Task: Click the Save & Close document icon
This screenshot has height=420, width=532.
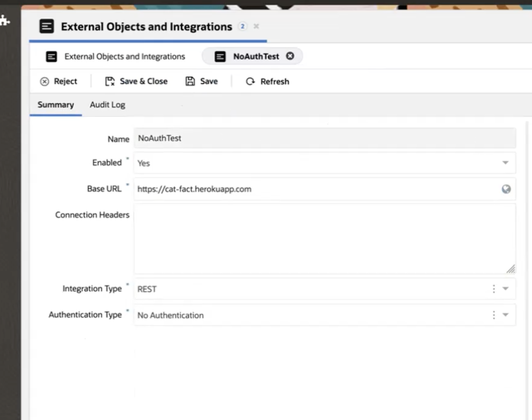Action: pyautogui.click(x=109, y=81)
